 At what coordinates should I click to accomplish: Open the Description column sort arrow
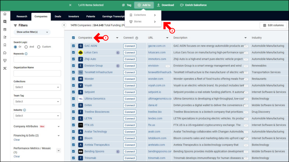tap(245, 38)
